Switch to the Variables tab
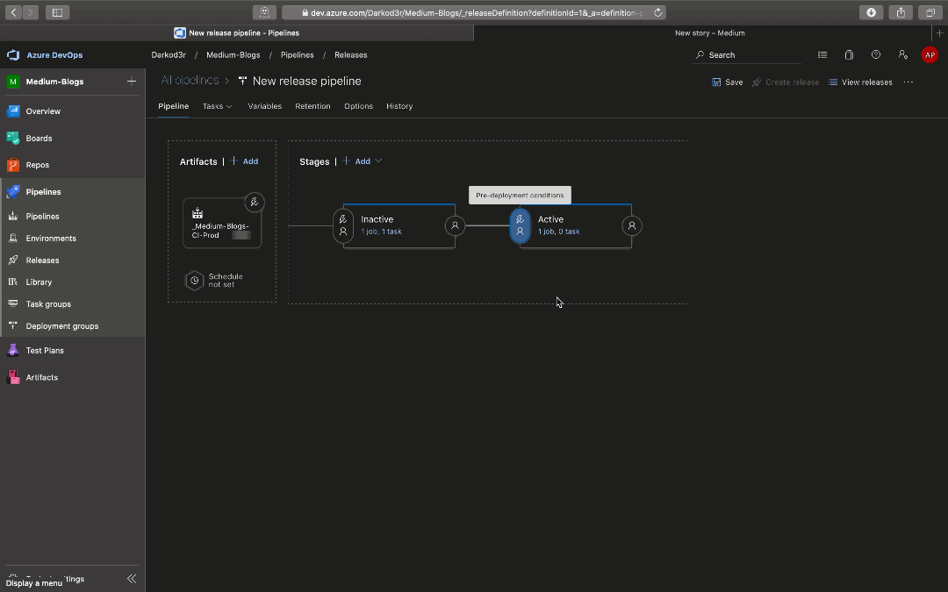The image size is (948, 592). pos(265,106)
